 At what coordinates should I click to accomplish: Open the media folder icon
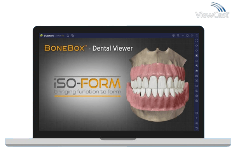click(197, 86)
